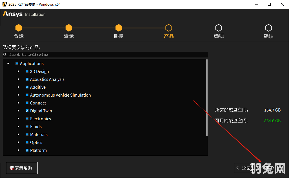Collapse the Applications tree node

point(8,63)
